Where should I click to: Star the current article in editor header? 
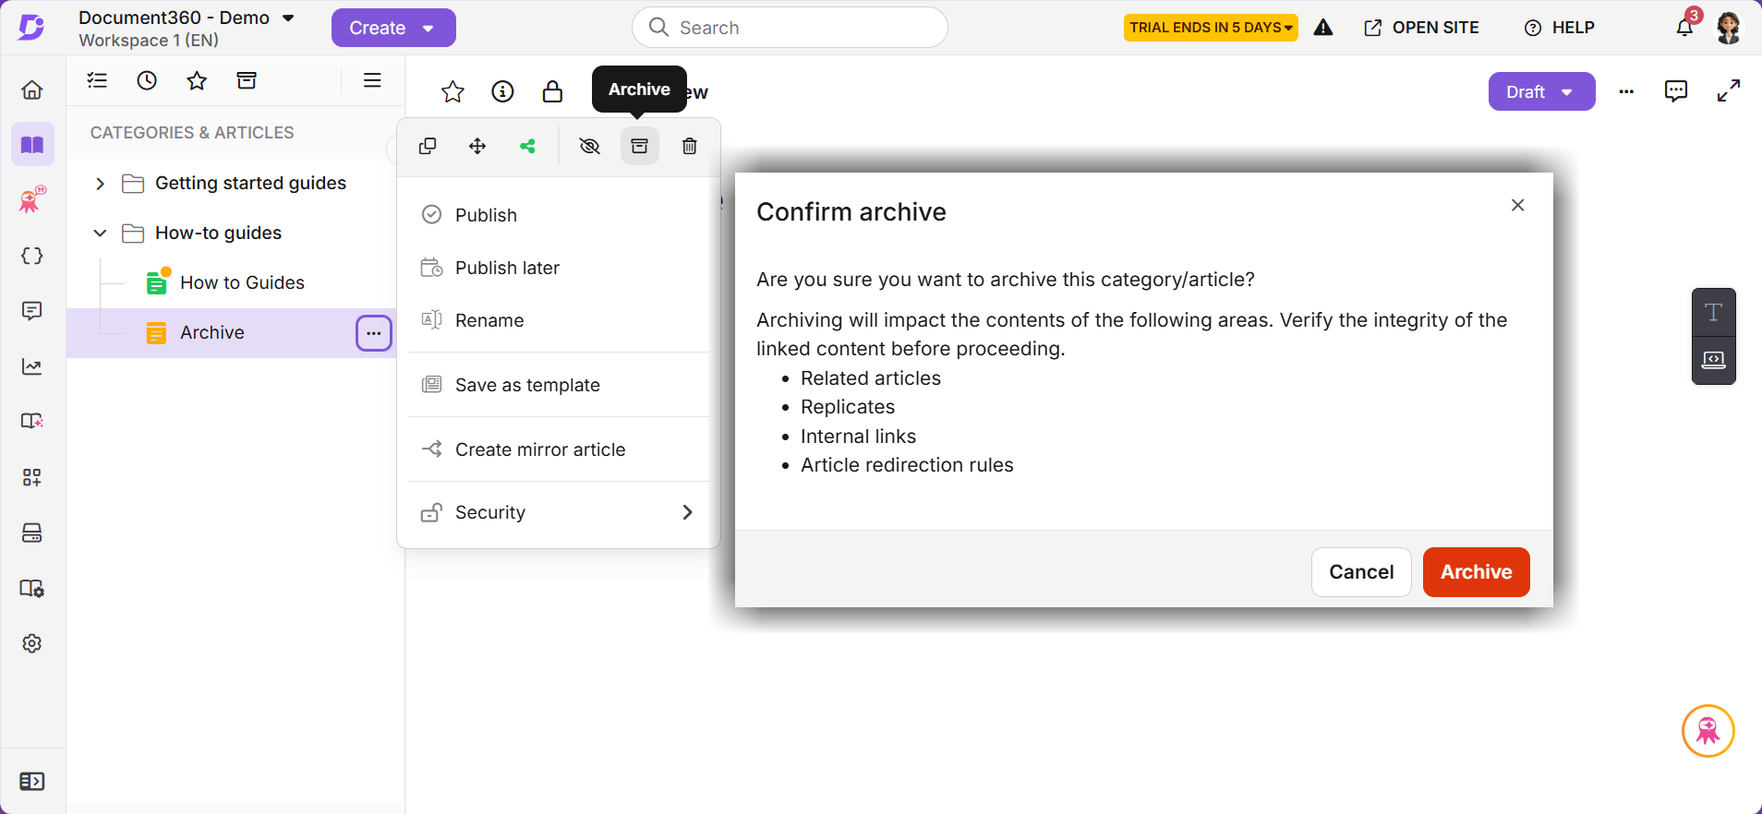point(453,91)
